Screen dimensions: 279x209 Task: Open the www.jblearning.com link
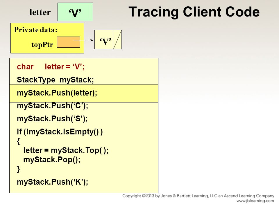click(255, 201)
